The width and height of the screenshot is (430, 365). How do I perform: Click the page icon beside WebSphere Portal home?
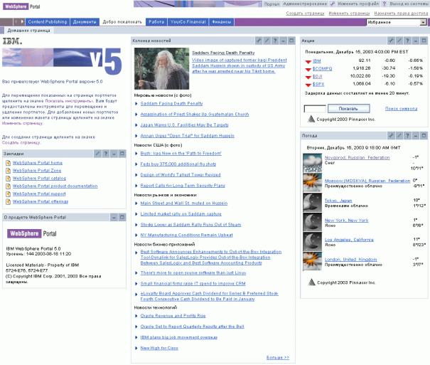click(x=9, y=163)
